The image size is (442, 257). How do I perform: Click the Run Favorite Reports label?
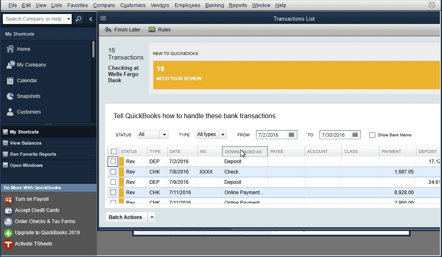(33, 154)
